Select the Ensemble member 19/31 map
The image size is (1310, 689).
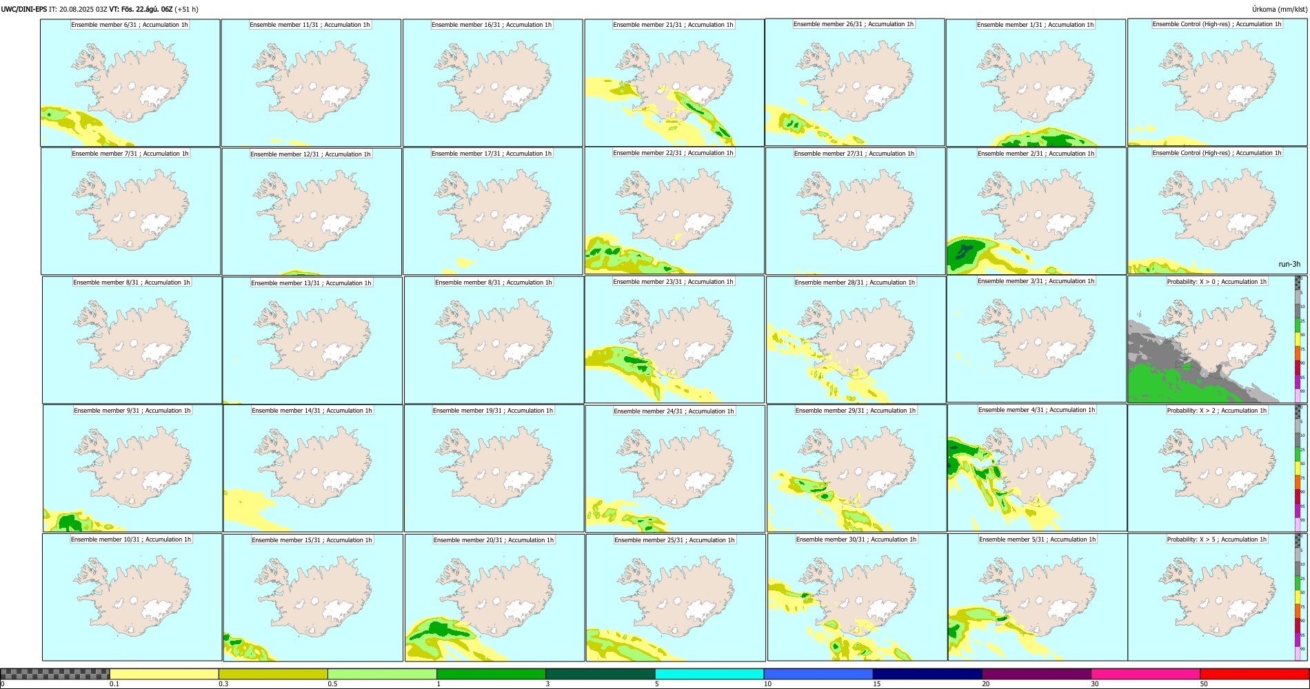pos(494,468)
